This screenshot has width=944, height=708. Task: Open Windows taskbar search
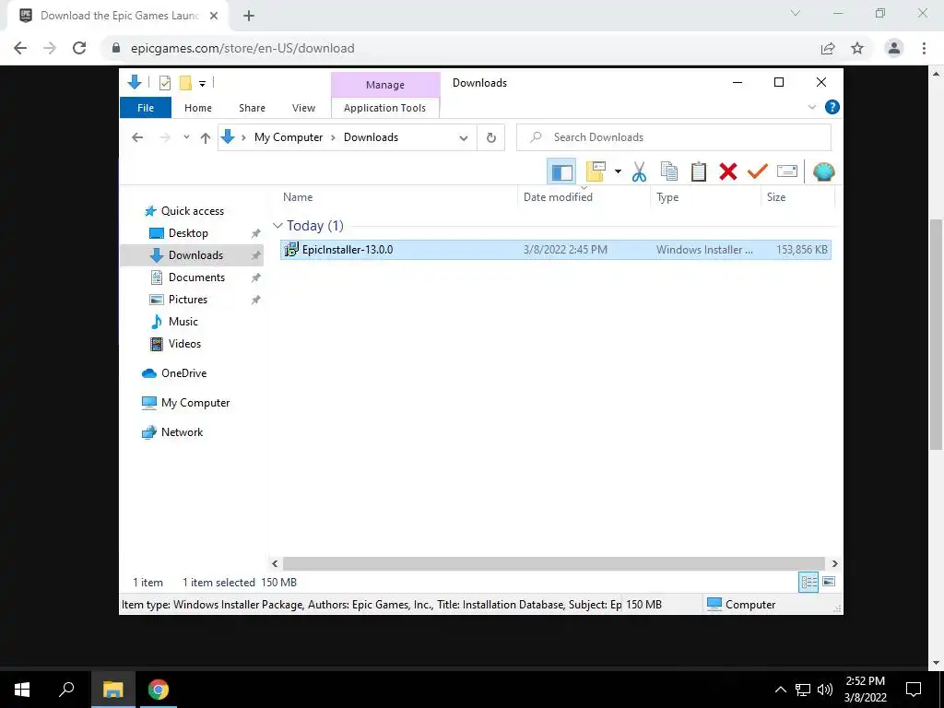[66, 690]
